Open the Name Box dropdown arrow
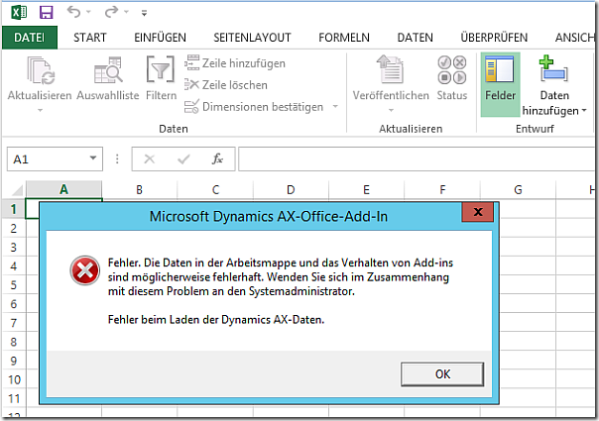 click(93, 158)
